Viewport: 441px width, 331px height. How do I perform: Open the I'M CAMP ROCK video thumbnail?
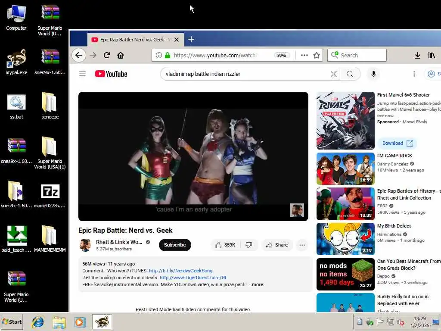pos(345,169)
